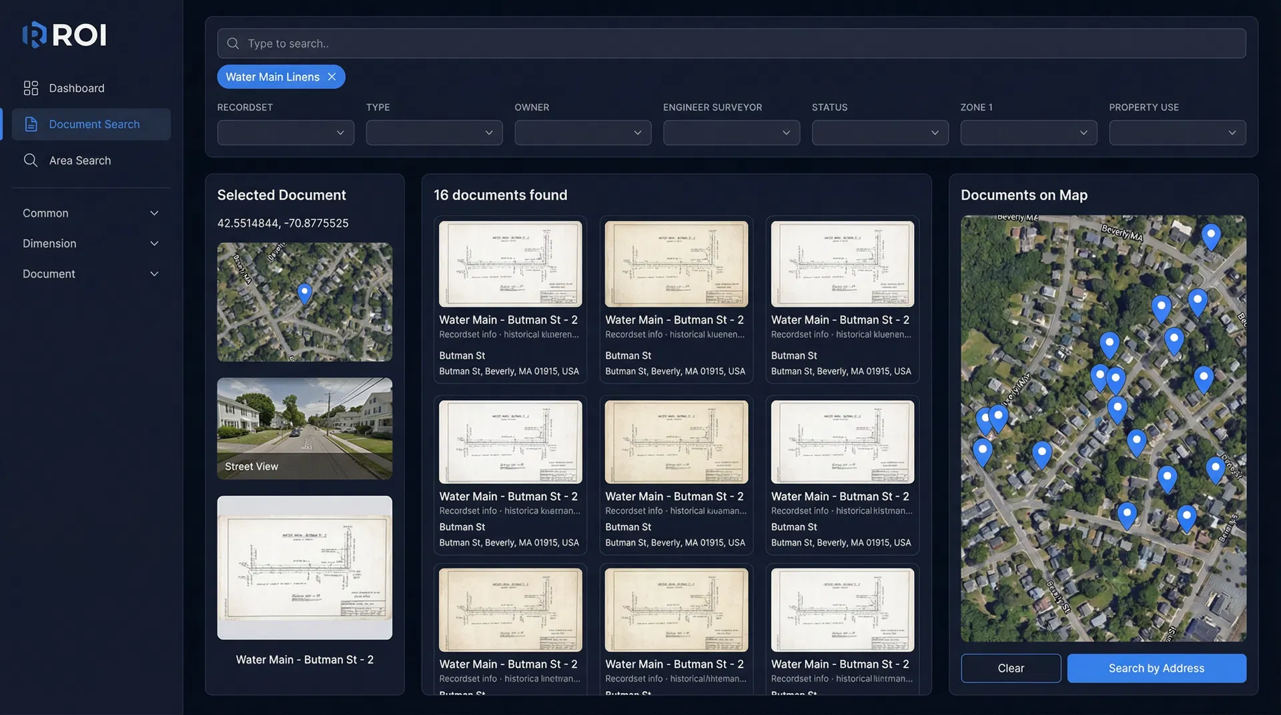Click the magnifier icon inside the search bar

233,43
